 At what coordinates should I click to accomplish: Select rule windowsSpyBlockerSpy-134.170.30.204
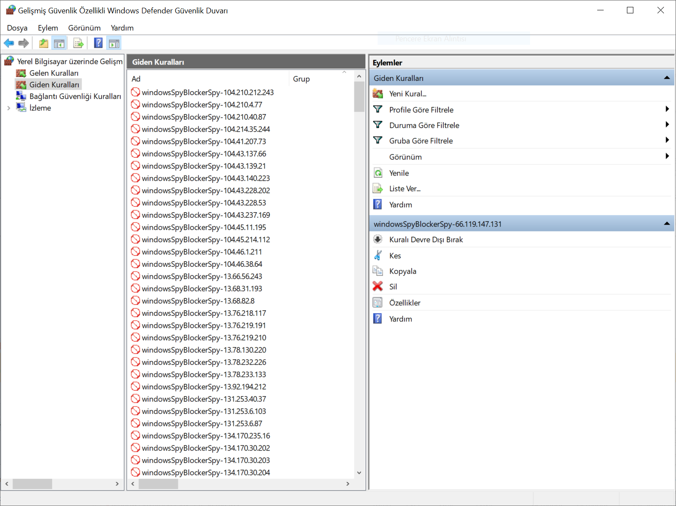[x=206, y=472]
